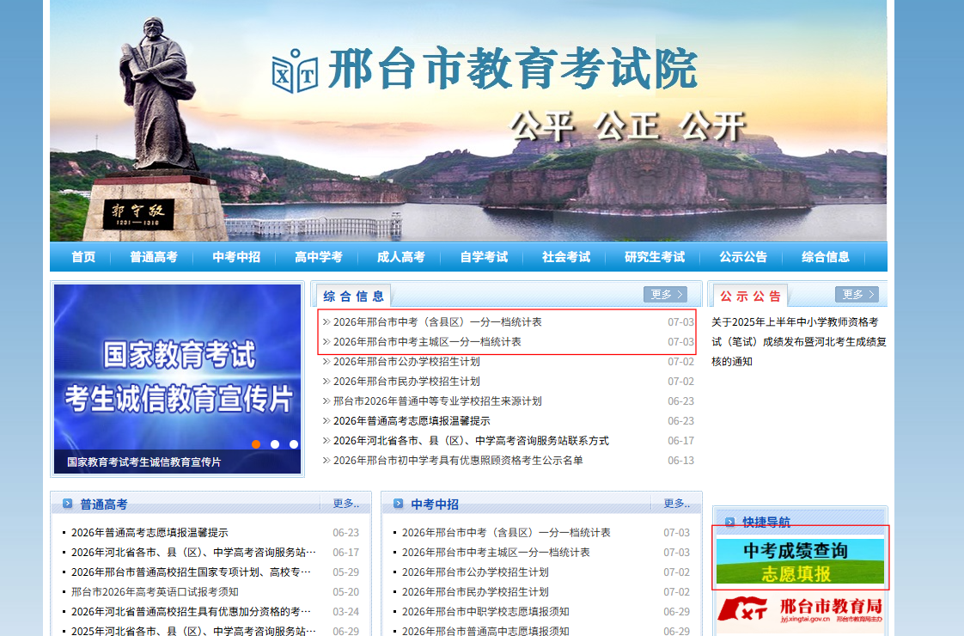The height and width of the screenshot is (636, 964).
Task: Click the XT logo icon in the banner
Action: [295, 70]
